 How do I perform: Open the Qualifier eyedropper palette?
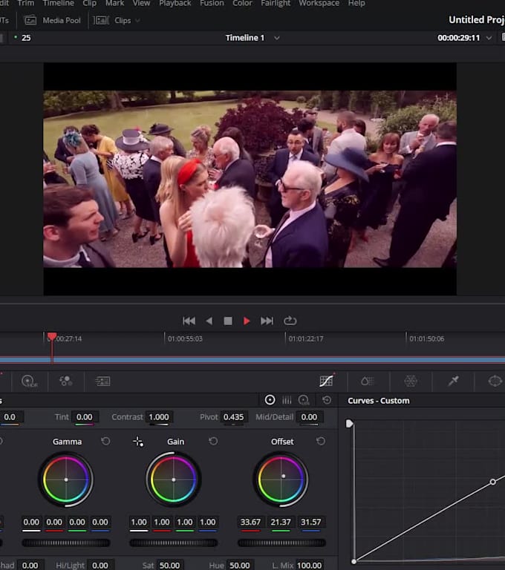point(453,381)
